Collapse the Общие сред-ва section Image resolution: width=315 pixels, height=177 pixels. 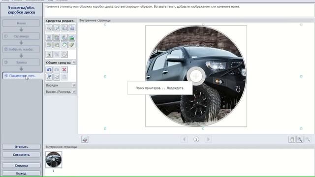tap(74, 62)
